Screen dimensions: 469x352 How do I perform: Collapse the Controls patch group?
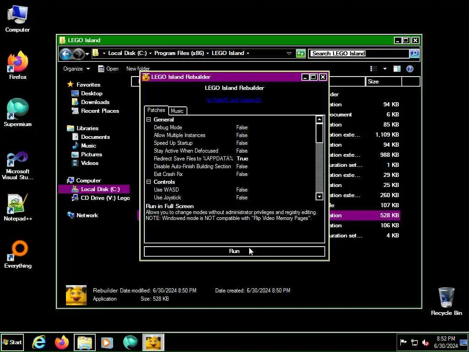[149, 181]
